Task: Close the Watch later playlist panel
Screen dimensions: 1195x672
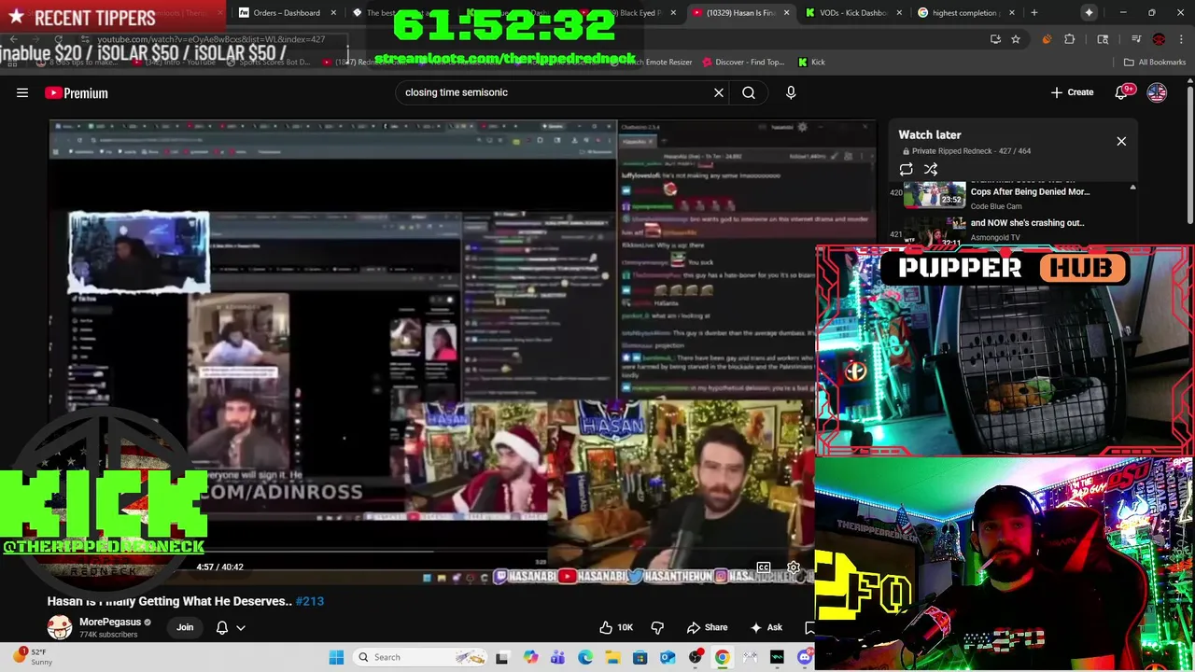Action: point(1121,141)
